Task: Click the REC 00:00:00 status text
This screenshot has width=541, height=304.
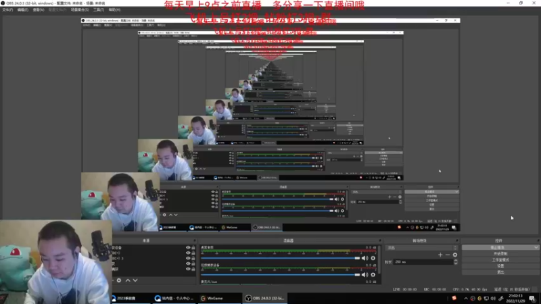Action: 435,290
